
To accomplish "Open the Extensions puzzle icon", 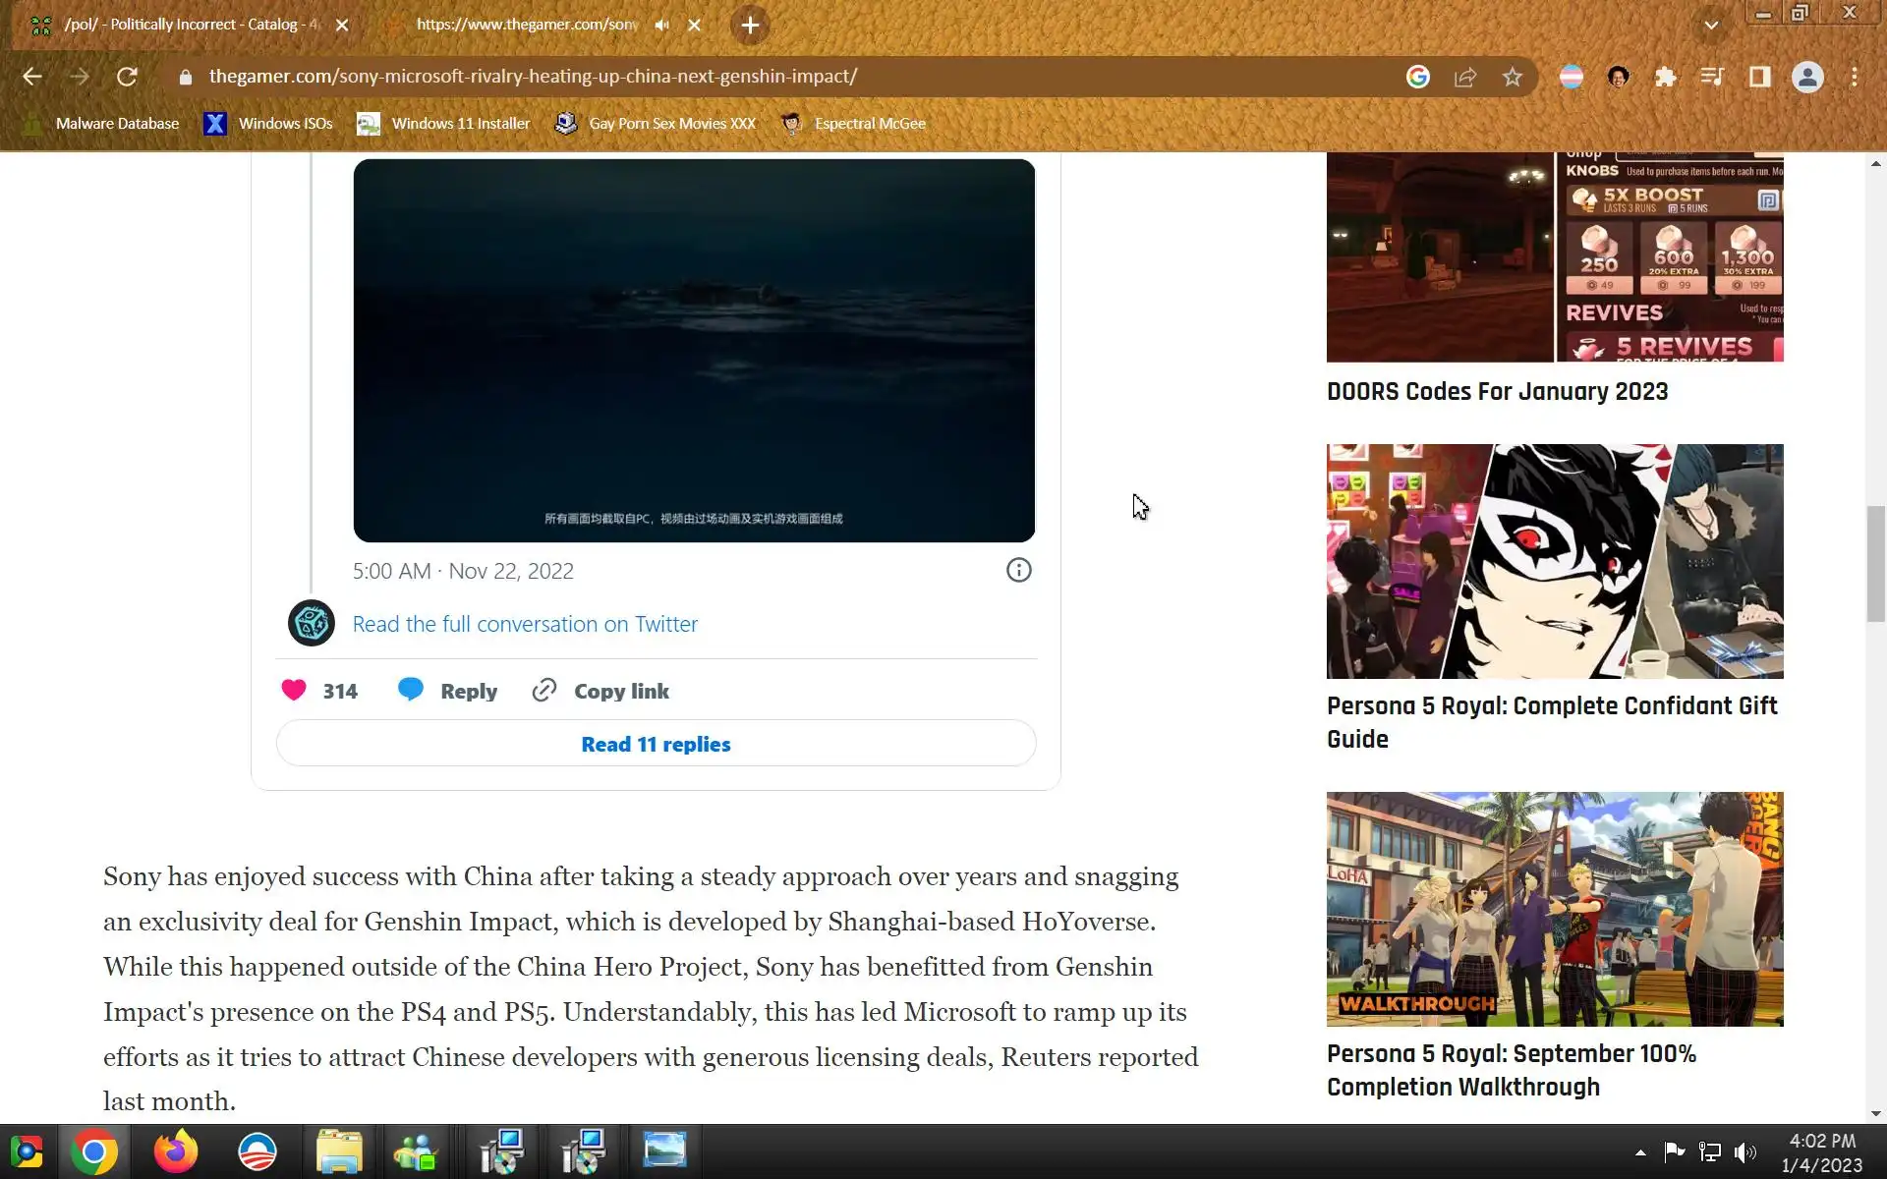I will tap(1665, 77).
